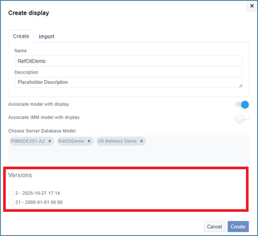Toggle Associate model with display switch
The height and width of the screenshot is (236, 258).
[242, 105]
